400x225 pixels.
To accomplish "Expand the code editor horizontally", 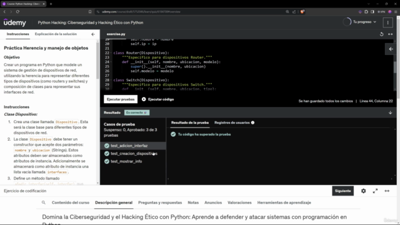I will pyautogui.click(x=390, y=34).
